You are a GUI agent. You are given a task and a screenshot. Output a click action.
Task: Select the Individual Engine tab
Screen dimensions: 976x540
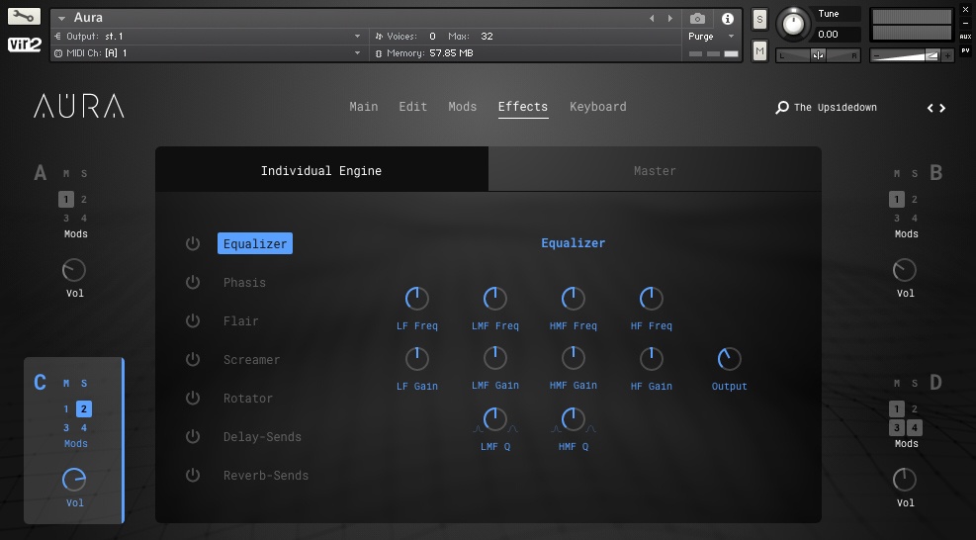321,170
